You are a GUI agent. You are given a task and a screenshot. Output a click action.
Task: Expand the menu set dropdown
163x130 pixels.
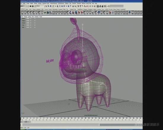pyautogui.click(x=25, y=6)
